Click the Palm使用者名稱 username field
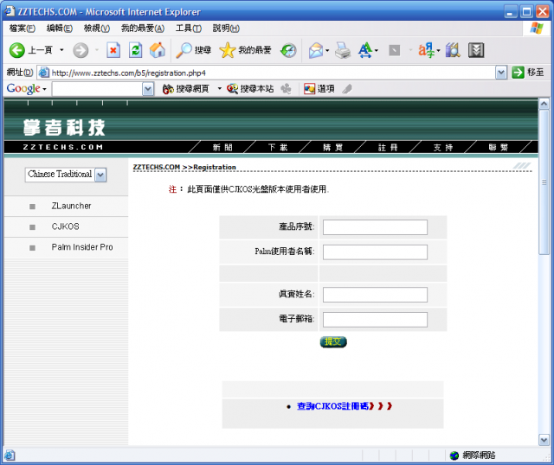Screen dimensions: 554x465 pos(375,252)
